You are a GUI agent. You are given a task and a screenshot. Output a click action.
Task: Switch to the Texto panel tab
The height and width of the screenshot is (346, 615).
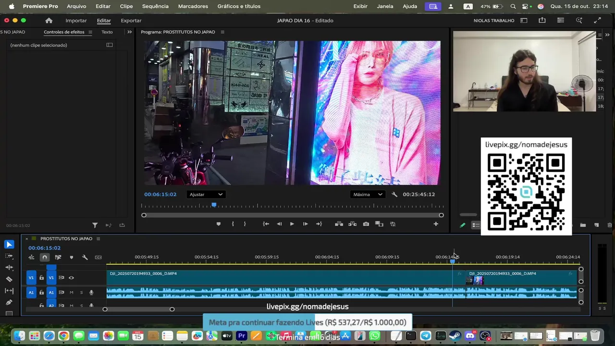(x=107, y=32)
